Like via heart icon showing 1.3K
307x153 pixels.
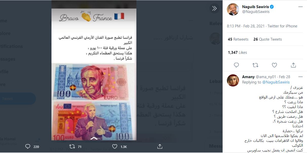coord(119,146)
